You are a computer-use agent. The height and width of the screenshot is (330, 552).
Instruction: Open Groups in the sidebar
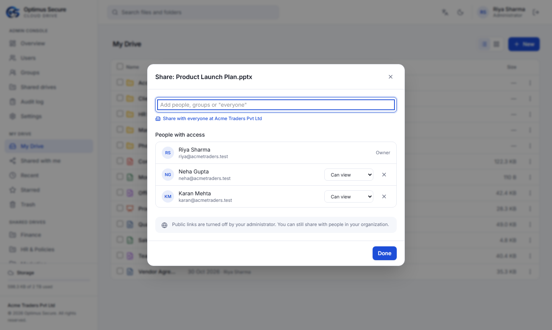tap(49, 73)
